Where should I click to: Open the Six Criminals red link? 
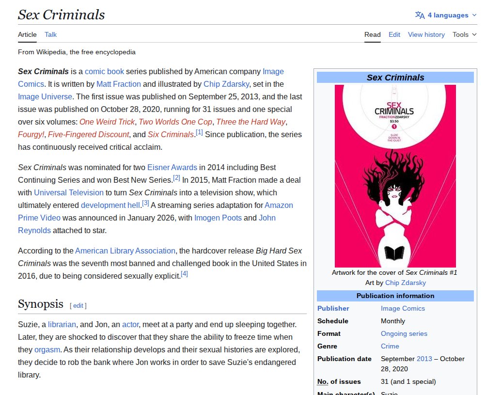coord(171,135)
